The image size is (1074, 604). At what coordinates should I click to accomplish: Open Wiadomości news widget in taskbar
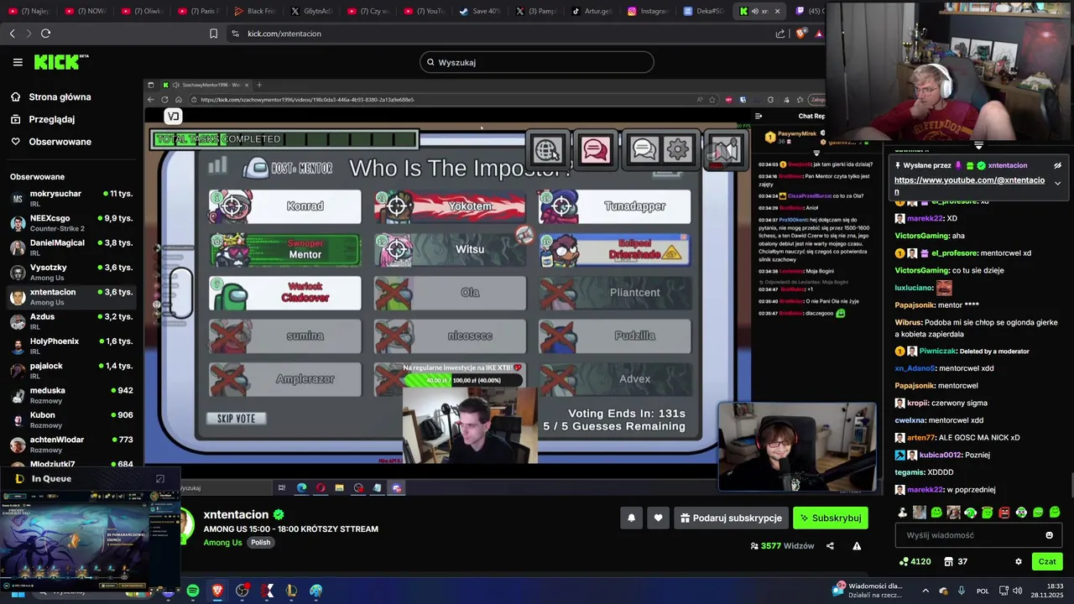pos(868,591)
